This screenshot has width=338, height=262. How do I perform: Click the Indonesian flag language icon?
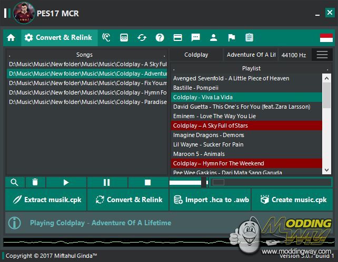click(x=326, y=38)
